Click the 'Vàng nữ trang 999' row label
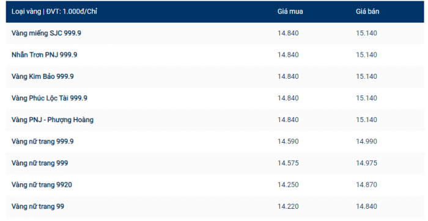 (40, 163)
